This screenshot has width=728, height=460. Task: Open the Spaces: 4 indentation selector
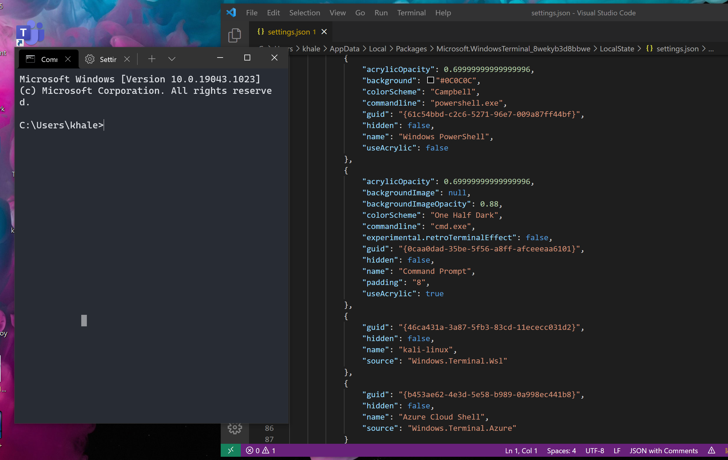pyautogui.click(x=561, y=450)
